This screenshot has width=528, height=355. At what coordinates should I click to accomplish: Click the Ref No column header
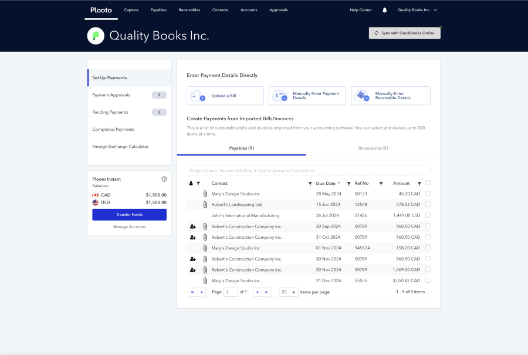(361, 184)
